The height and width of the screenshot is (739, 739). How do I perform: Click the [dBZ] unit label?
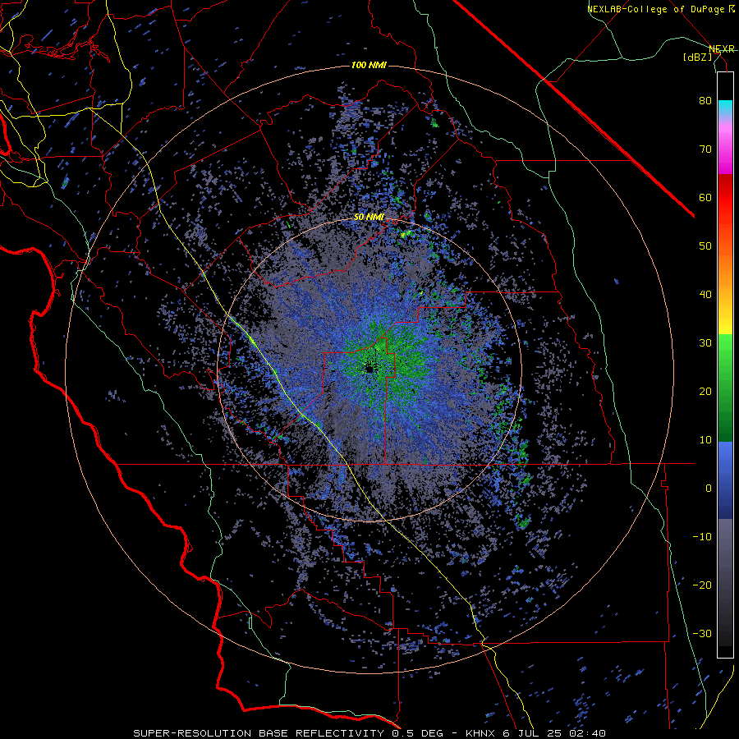coord(698,57)
